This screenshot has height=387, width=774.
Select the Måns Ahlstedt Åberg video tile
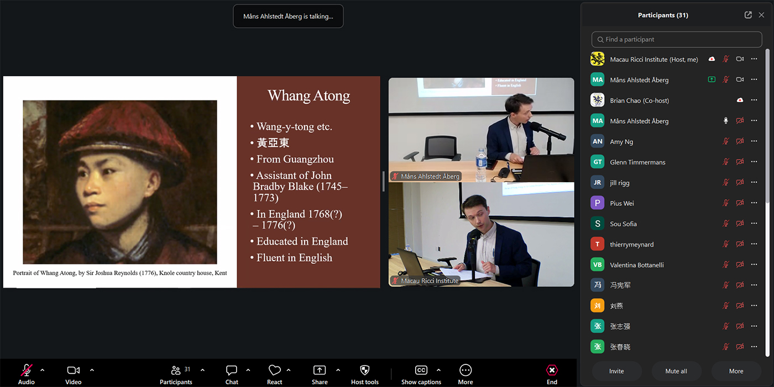coord(481,129)
